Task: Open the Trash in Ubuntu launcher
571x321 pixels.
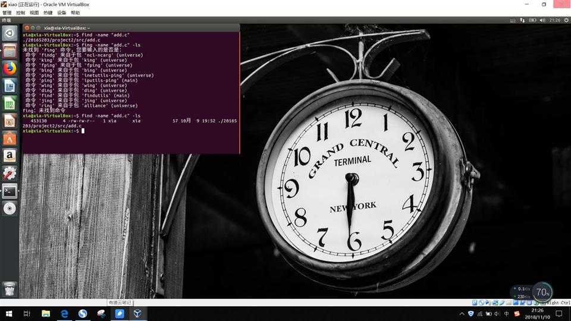Action: tap(10, 289)
